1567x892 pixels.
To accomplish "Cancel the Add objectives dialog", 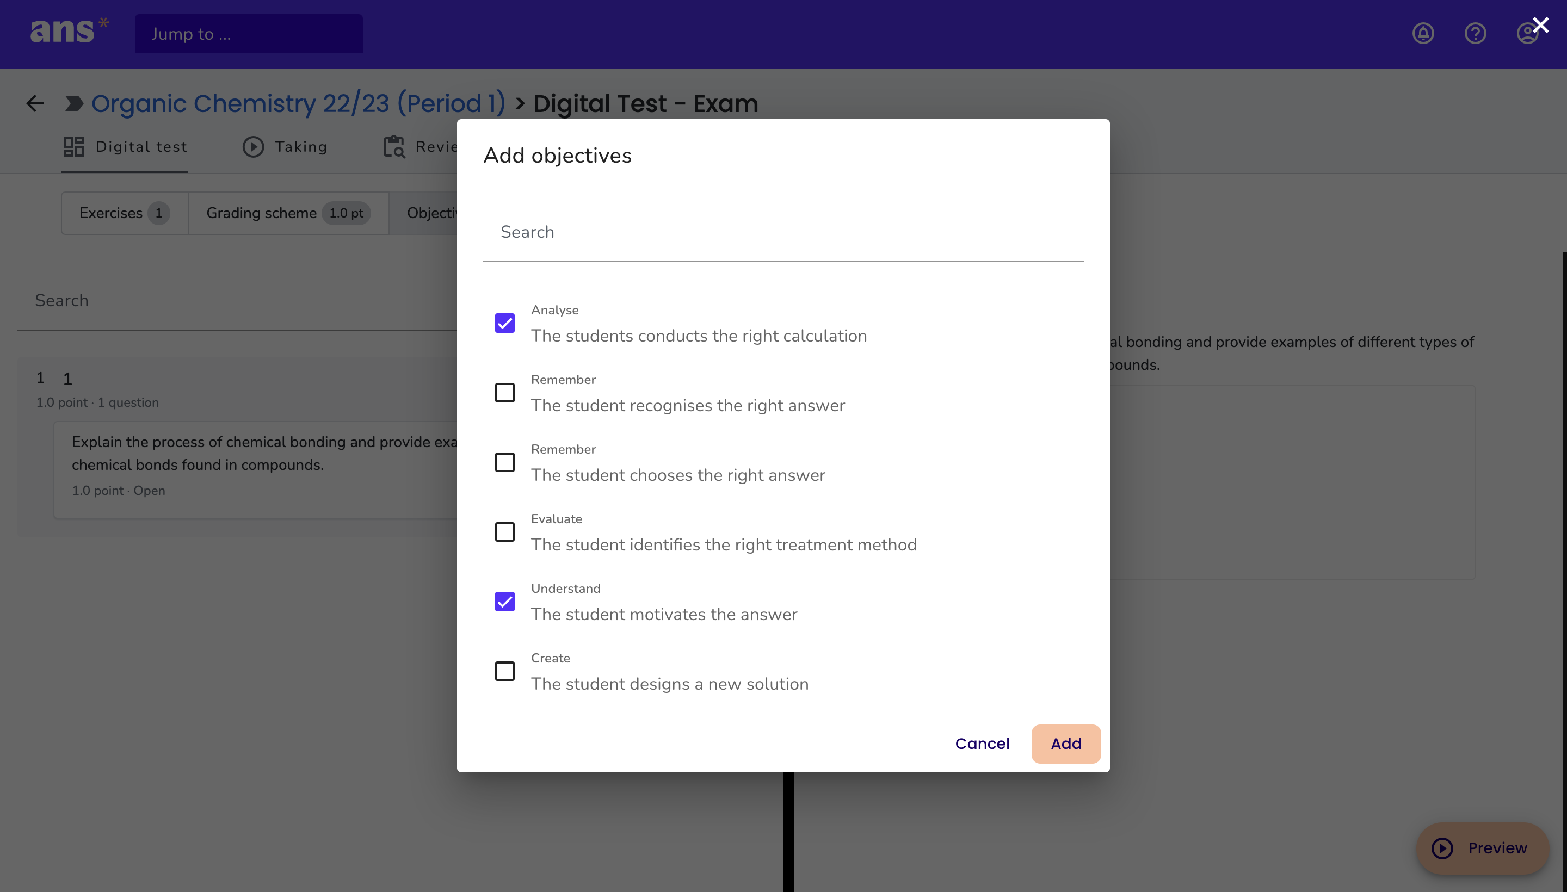I will [982, 744].
